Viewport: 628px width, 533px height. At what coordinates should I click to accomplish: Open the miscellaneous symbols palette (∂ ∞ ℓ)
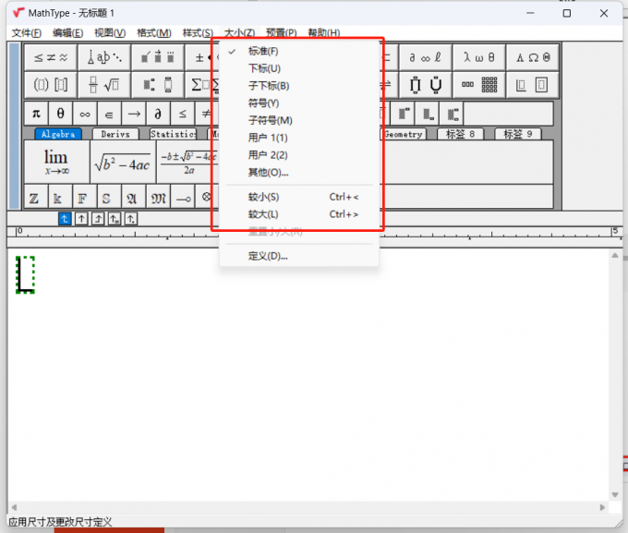pos(426,57)
